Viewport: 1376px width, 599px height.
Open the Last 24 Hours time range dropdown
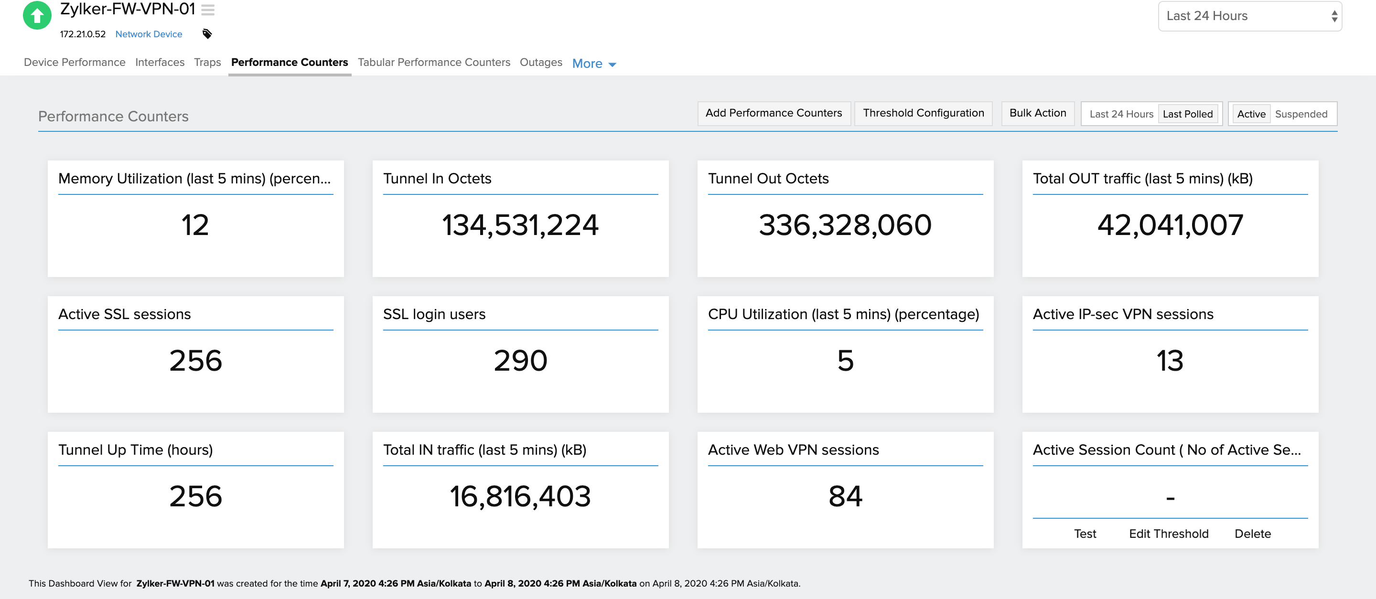(1249, 16)
